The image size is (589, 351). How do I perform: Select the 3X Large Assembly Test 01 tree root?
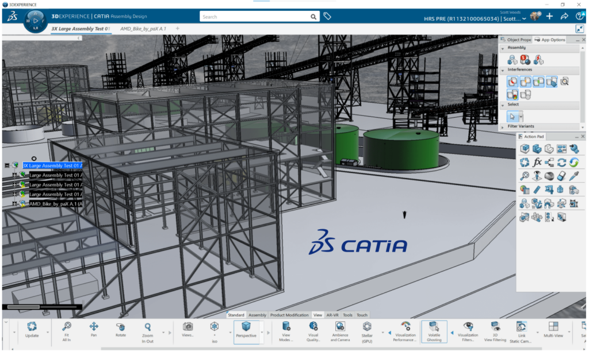coord(52,165)
